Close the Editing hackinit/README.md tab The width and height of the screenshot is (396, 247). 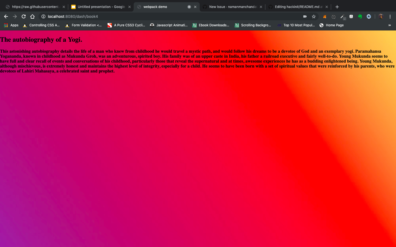(x=327, y=7)
